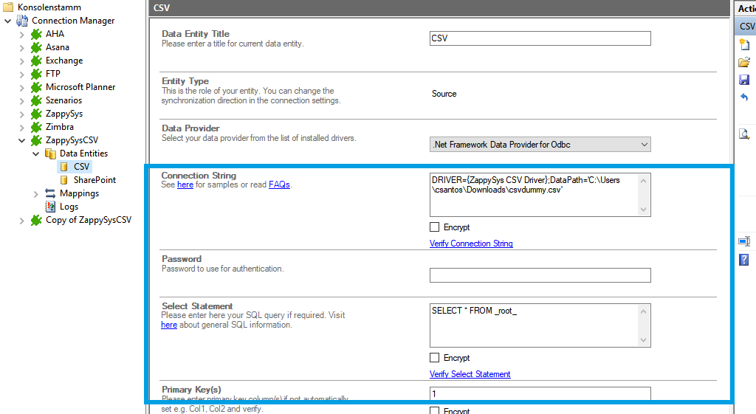Open the Logs node in the tree

point(69,207)
